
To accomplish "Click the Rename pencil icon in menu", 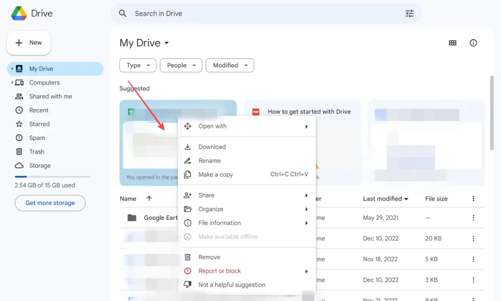I will [x=187, y=161].
